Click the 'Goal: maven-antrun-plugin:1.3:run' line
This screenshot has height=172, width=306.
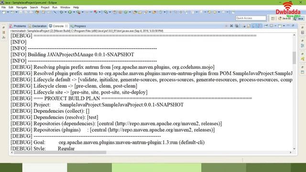(x=108, y=142)
